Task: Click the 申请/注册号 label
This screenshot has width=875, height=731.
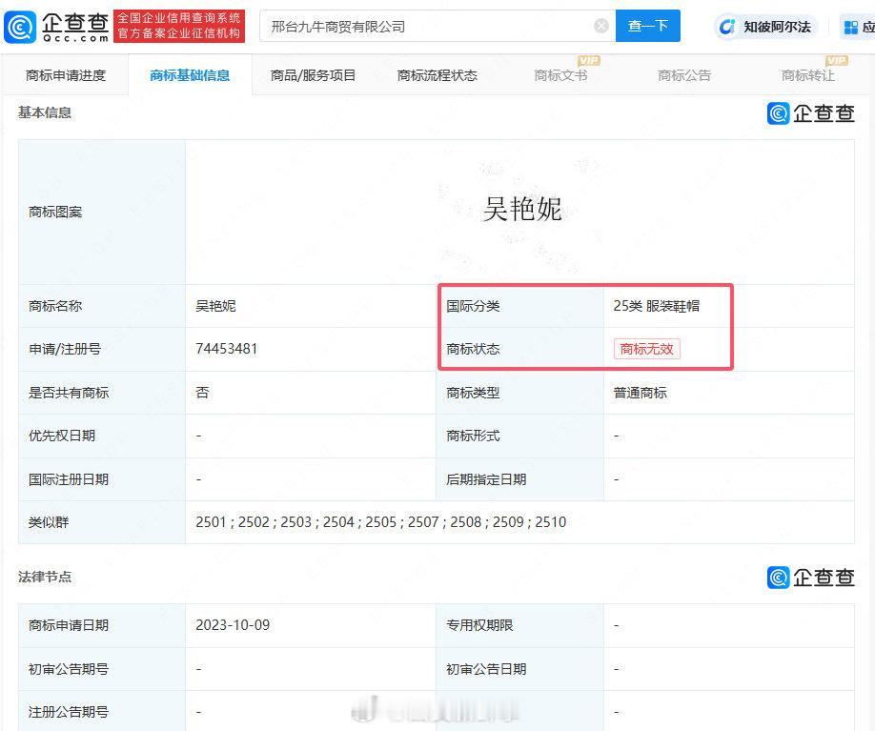Action: point(65,349)
